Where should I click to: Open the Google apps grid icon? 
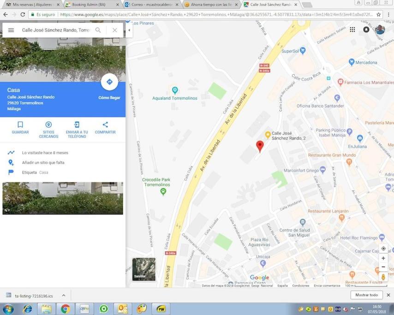(352, 30)
